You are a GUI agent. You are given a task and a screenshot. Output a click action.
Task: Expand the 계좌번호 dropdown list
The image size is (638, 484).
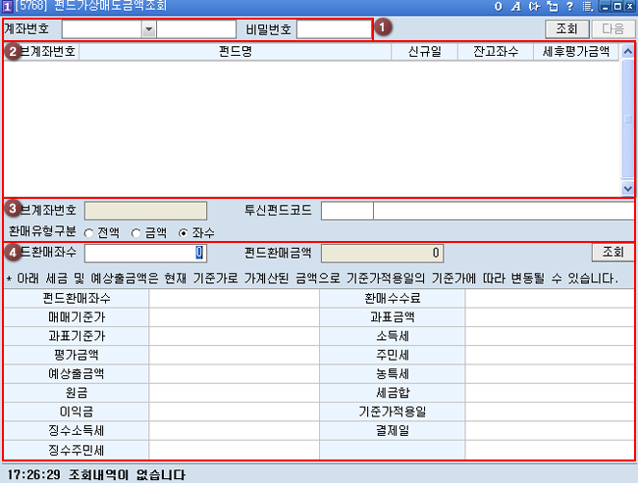[149, 29]
